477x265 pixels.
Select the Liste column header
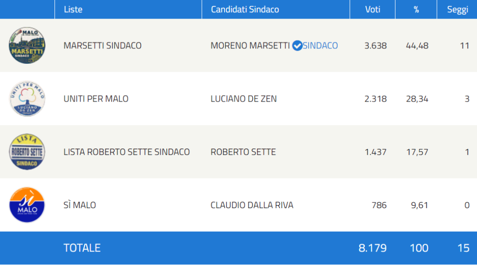click(73, 9)
